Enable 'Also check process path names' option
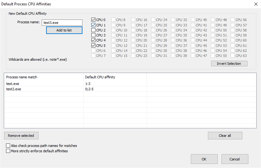Screen dimensions: 261x168 click(8, 146)
